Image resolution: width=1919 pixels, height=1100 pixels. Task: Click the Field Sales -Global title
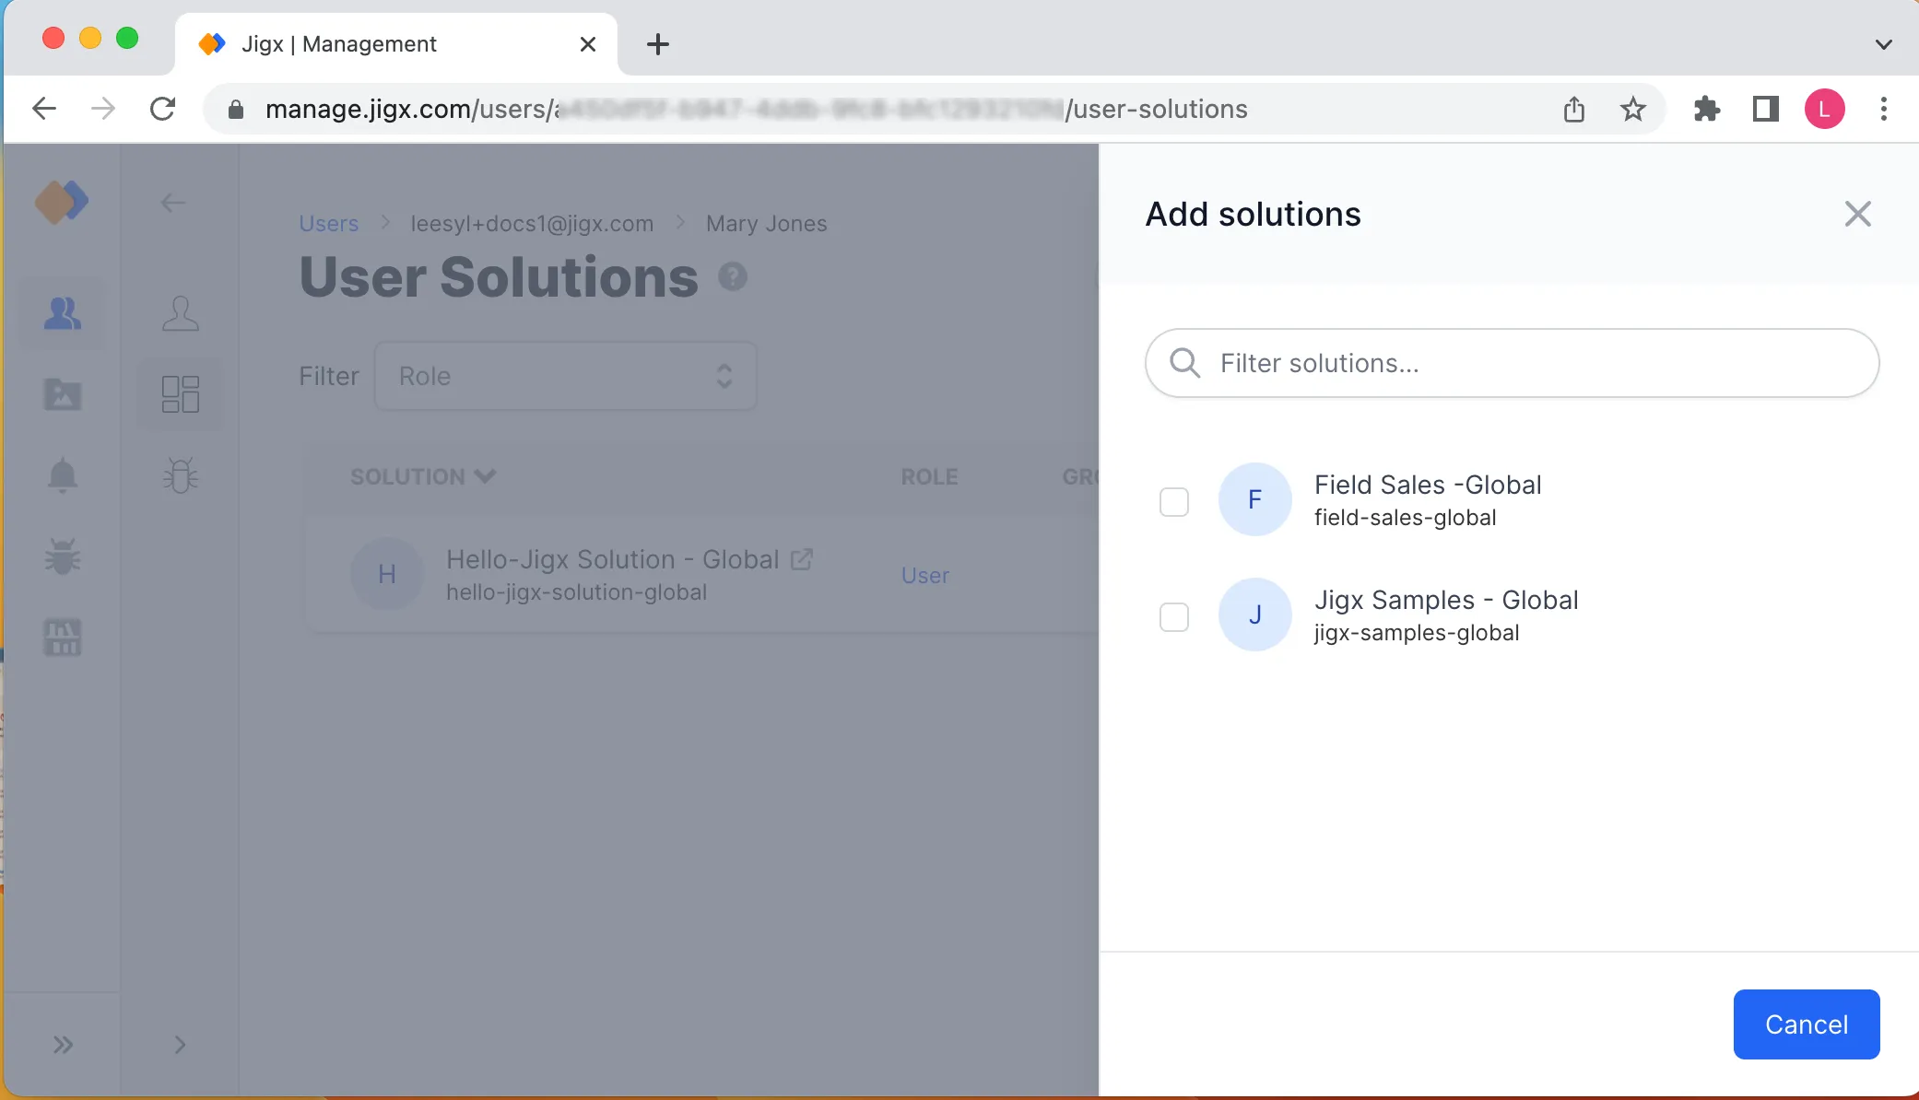[x=1428, y=485]
